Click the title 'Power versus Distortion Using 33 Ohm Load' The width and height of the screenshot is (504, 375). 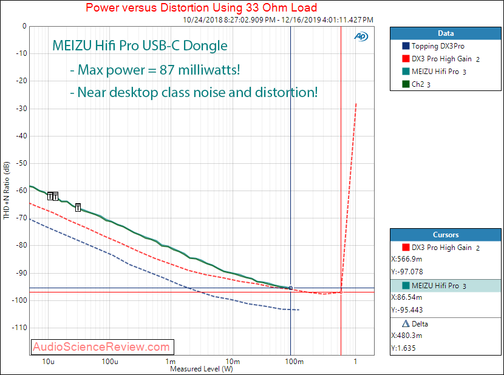(x=202, y=7)
